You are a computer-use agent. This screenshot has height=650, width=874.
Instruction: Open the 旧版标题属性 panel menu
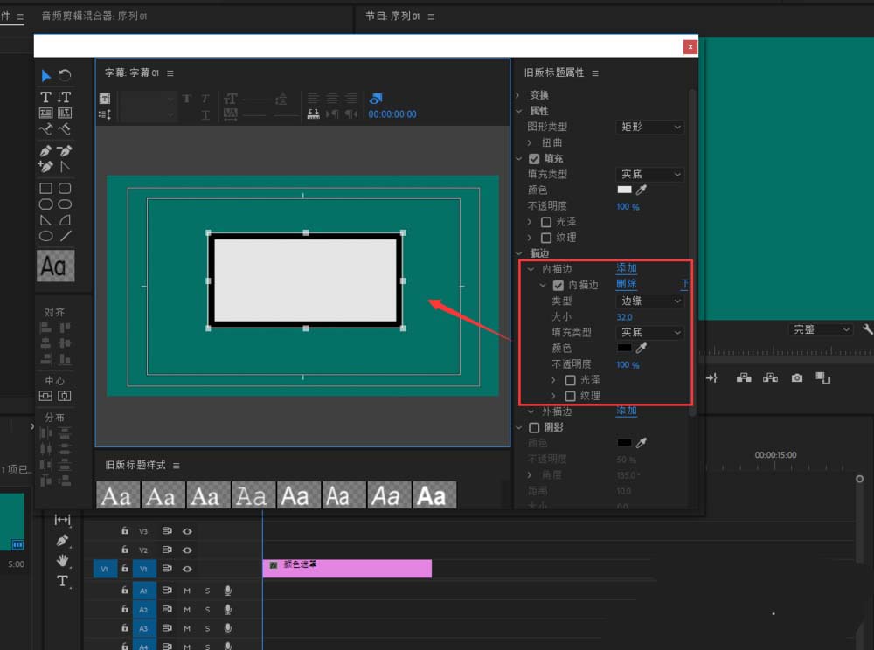point(596,73)
